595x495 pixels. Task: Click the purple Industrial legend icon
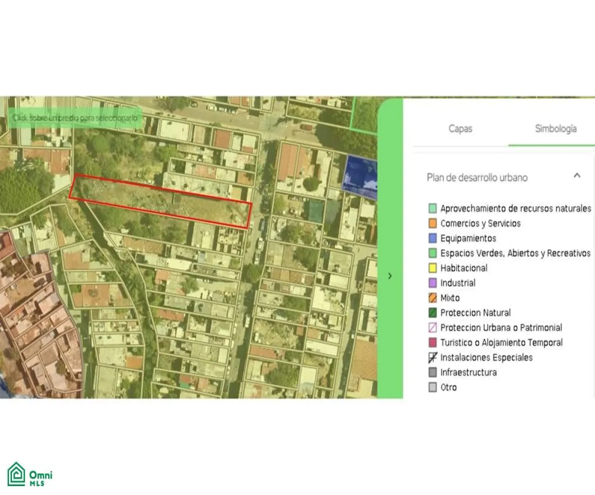[x=432, y=283]
